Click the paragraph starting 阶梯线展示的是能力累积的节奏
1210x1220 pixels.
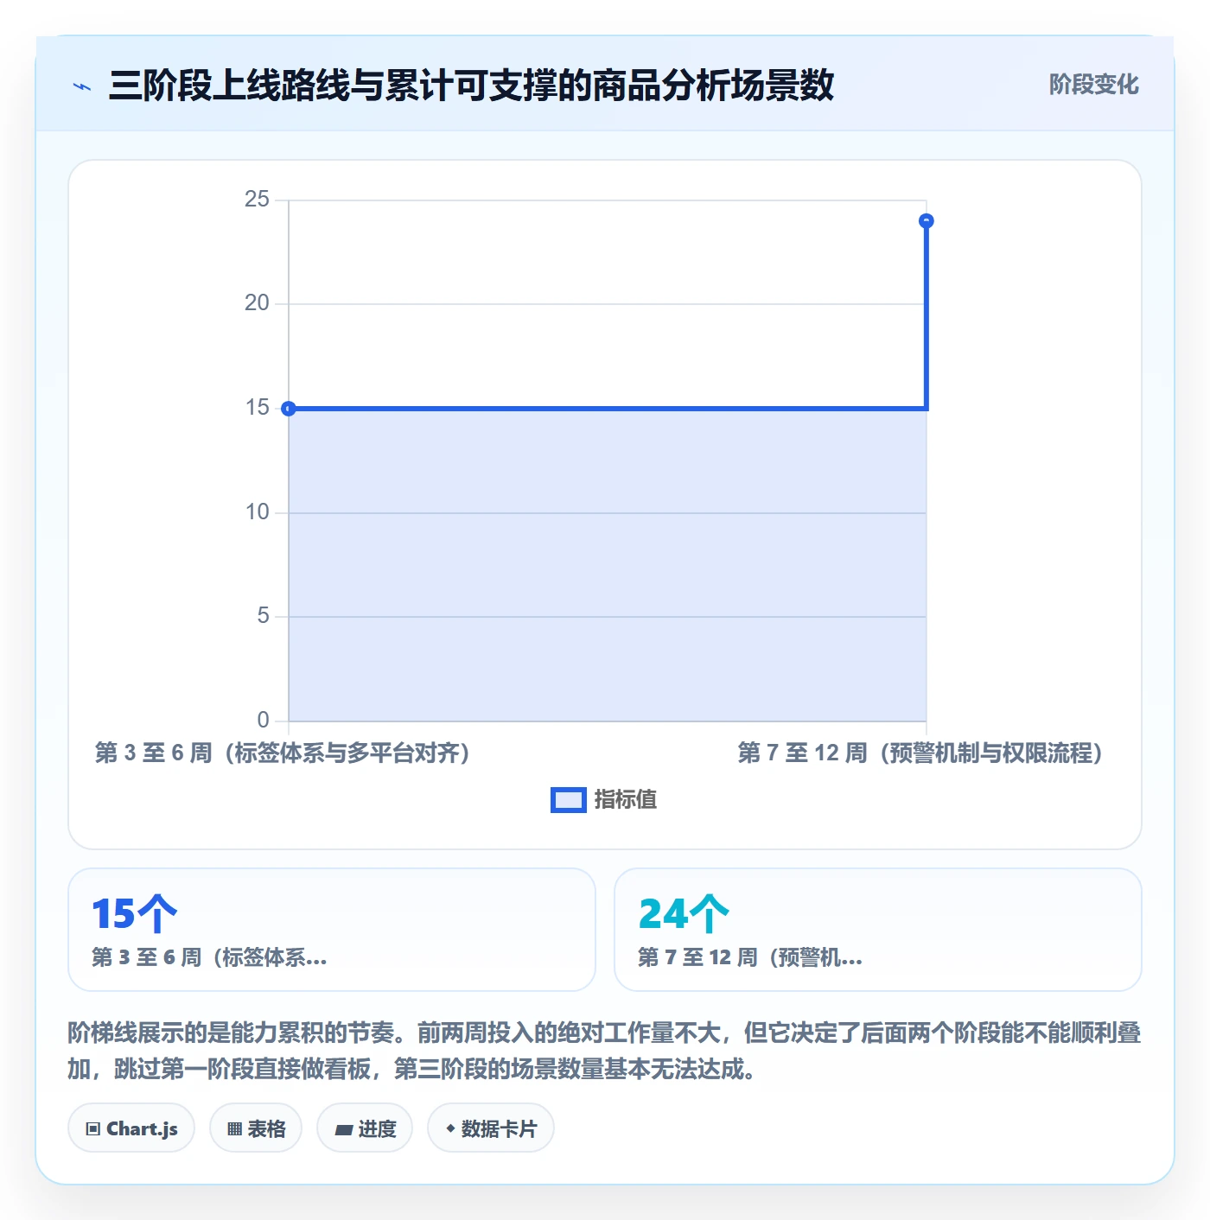[x=604, y=1051]
